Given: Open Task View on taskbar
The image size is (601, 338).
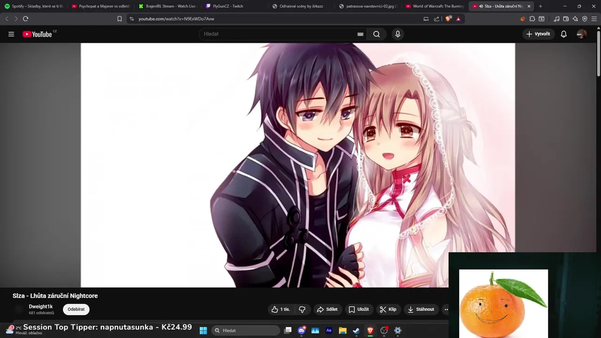Looking at the screenshot, I should [x=288, y=330].
